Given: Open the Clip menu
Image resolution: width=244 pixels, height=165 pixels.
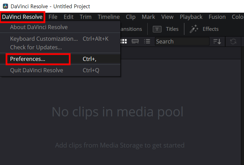Looking at the screenshot, I should point(131,17).
